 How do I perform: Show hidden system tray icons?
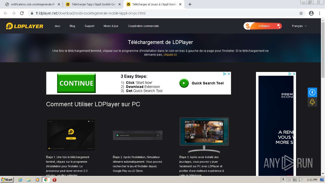(283, 180)
